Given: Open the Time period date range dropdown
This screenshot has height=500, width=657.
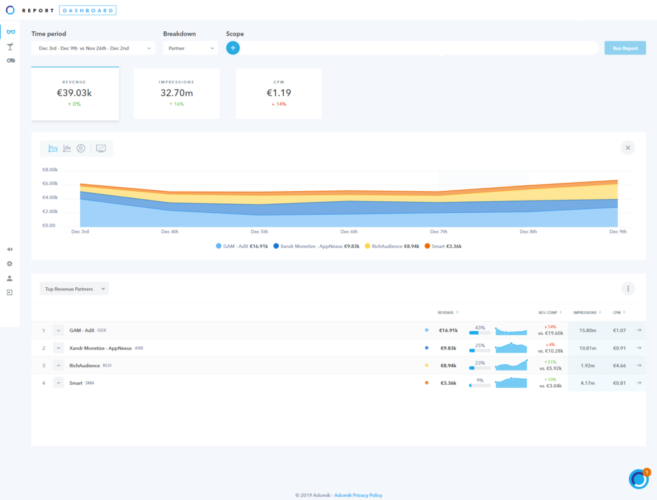Looking at the screenshot, I should pyautogui.click(x=93, y=48).
